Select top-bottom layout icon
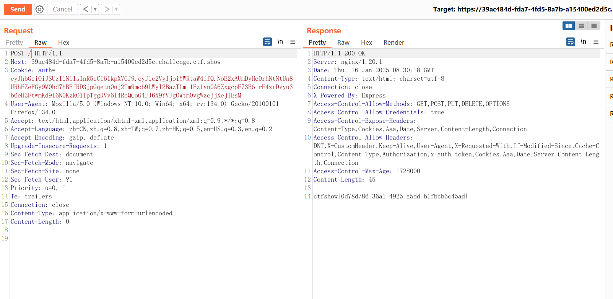613x299 pixels. (x=581, y=26)
